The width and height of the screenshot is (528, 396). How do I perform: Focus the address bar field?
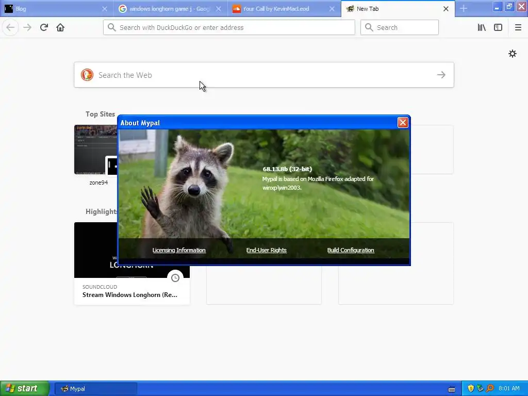[229, 27]
